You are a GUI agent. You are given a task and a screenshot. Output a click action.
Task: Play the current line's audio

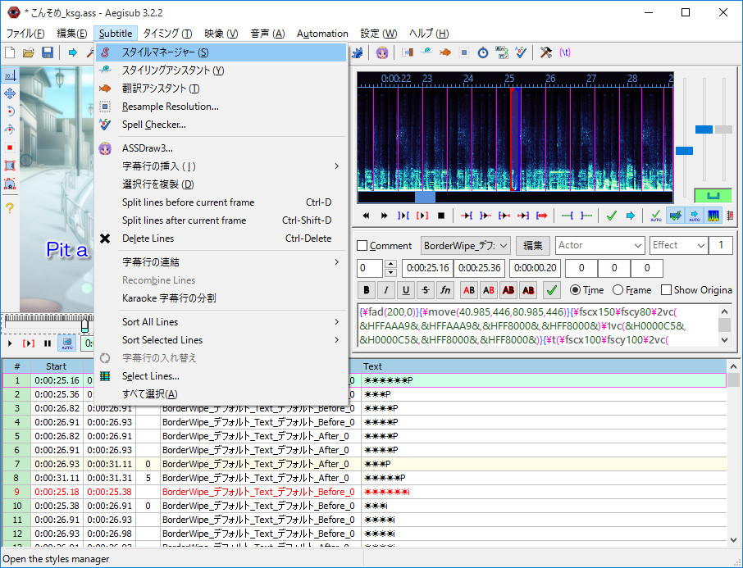422,216
